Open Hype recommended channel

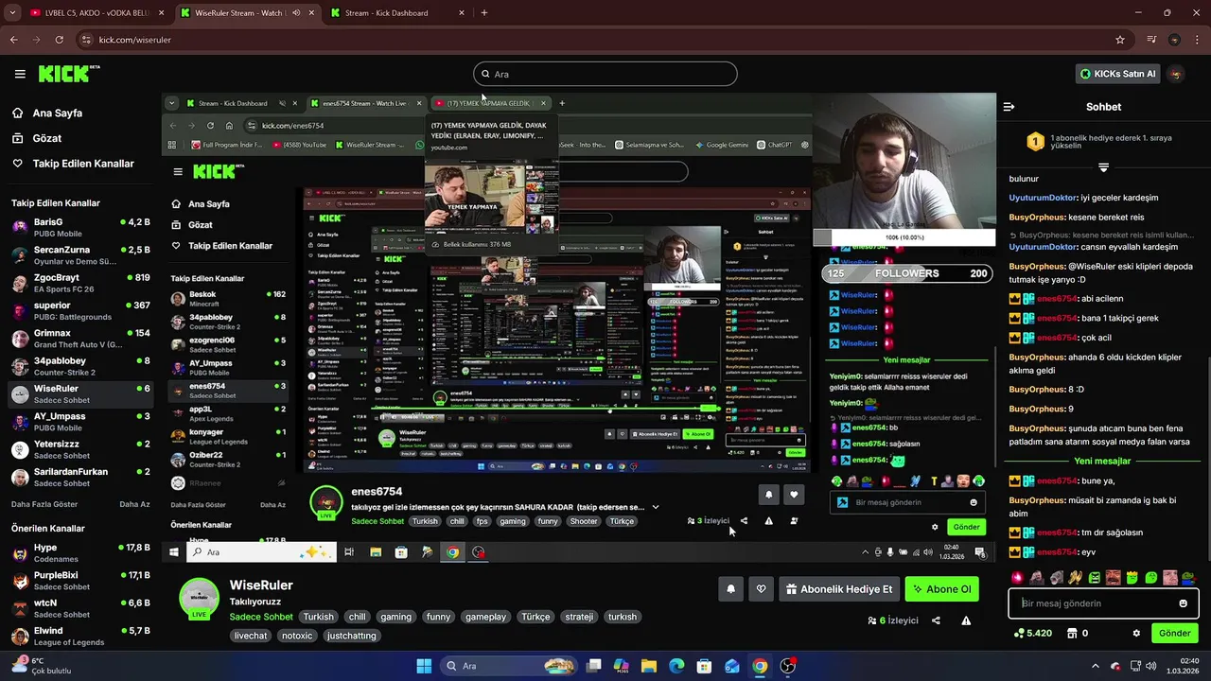[80, 553]
